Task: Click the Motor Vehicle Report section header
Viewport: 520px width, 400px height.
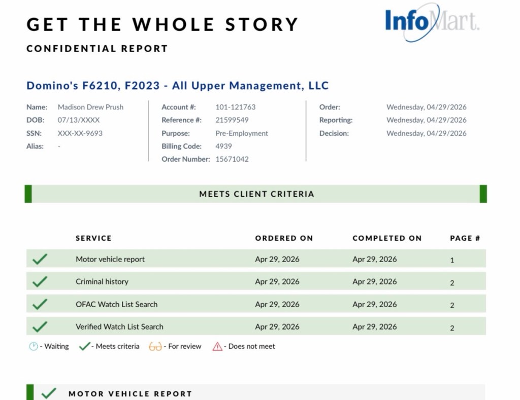Action: tap(131, 393)
